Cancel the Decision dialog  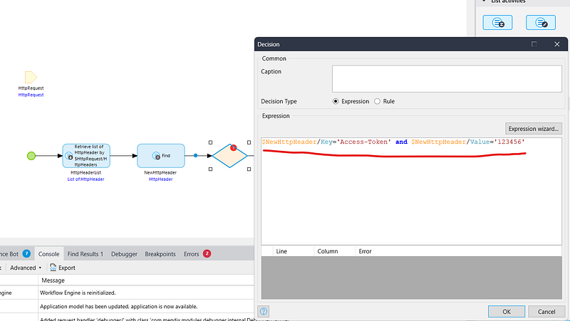[x=546, y=311]
